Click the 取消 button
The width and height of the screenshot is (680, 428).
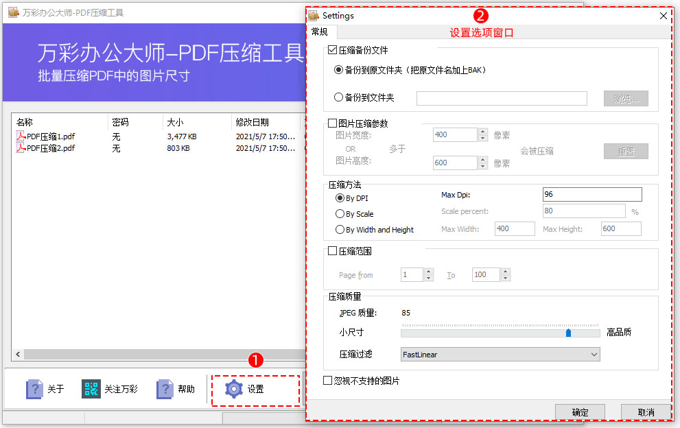point(646,412)
